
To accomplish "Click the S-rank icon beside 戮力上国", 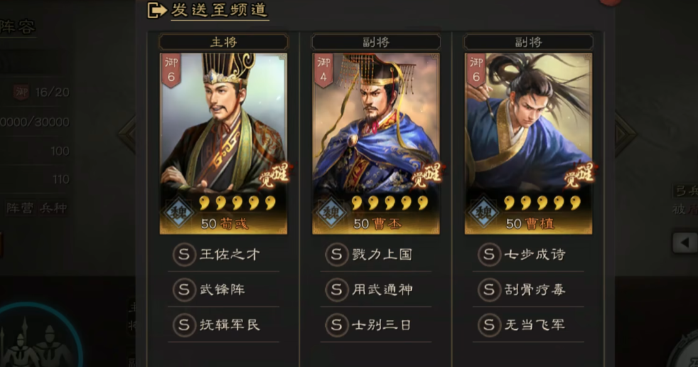I will tap(336, 255).
